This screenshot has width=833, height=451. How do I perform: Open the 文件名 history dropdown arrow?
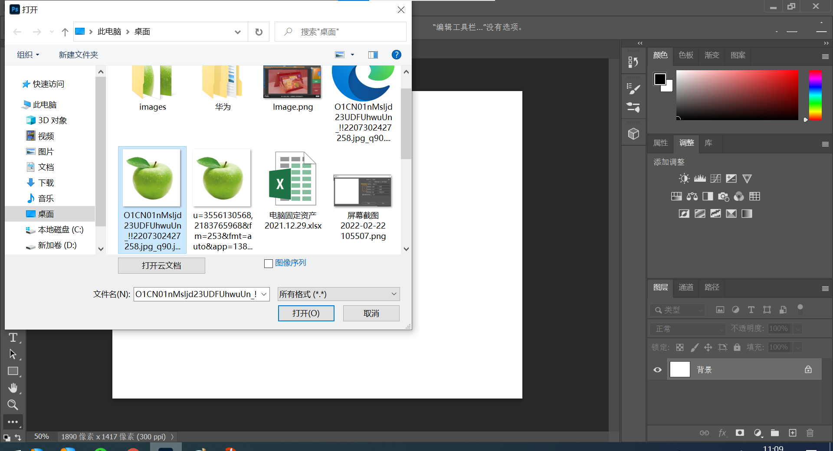click(264, 294)
